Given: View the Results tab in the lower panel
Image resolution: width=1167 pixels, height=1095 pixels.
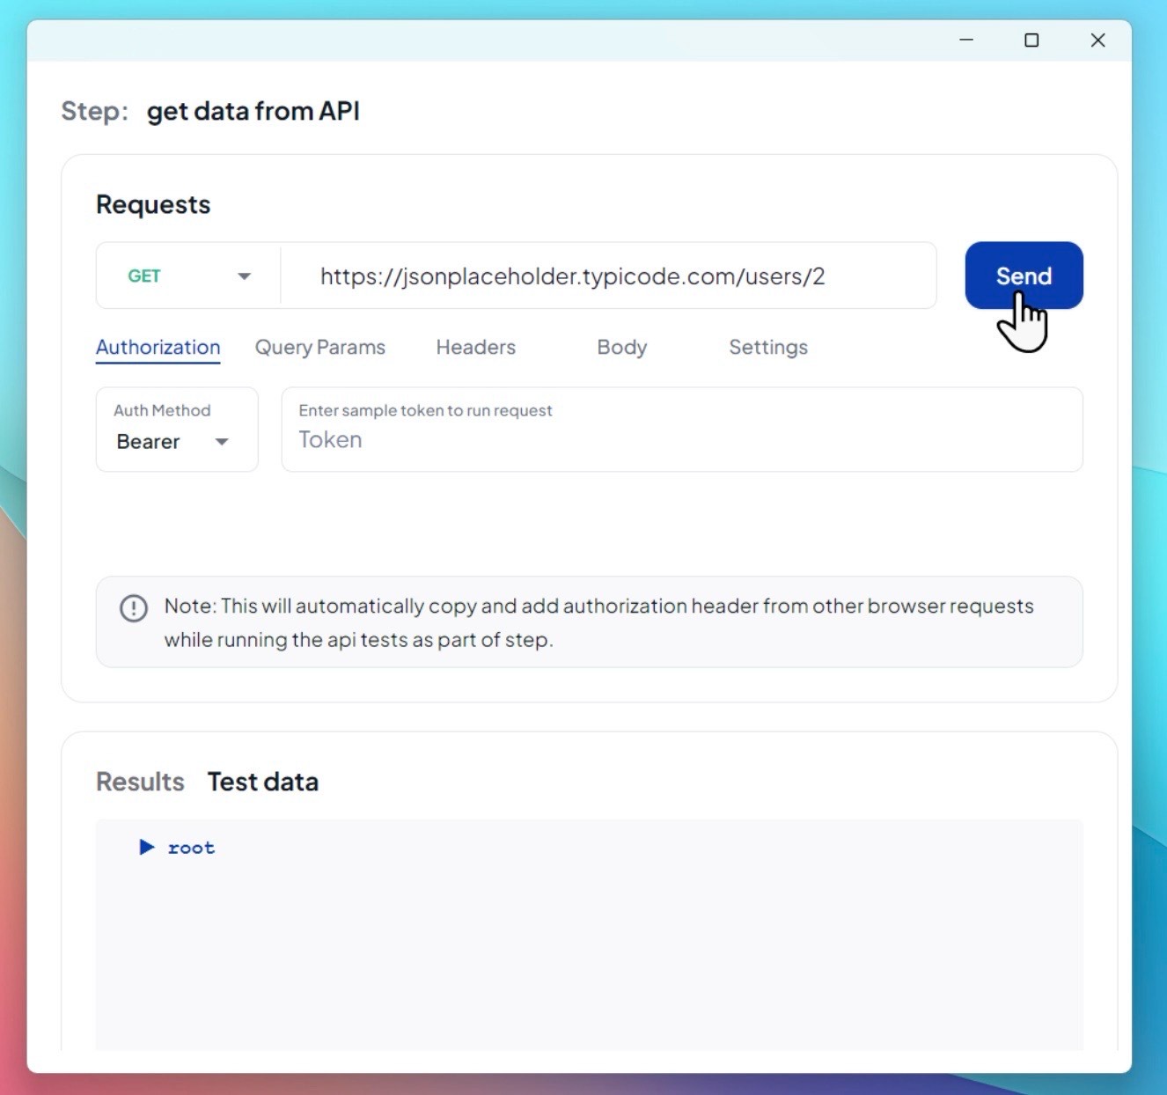Looking at the screenshot, I should pyautogui.click(x=139, y=782).
